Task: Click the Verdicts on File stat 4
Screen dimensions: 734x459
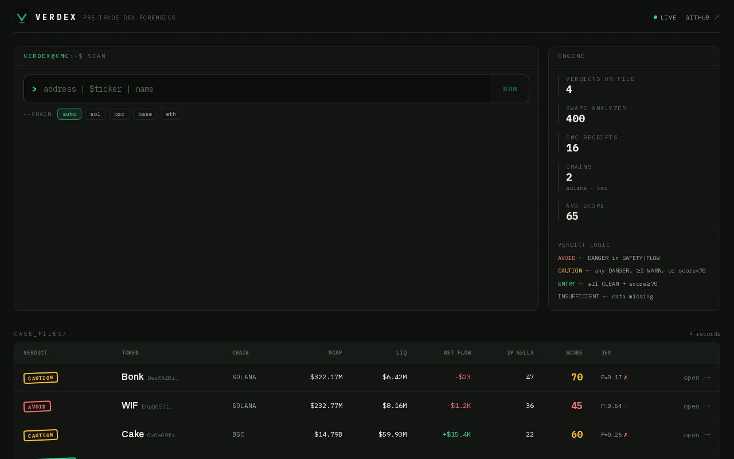Action: click(x=569, y=90)
